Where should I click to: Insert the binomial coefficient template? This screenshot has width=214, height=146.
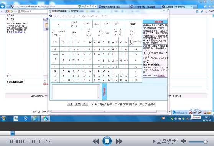133,32
